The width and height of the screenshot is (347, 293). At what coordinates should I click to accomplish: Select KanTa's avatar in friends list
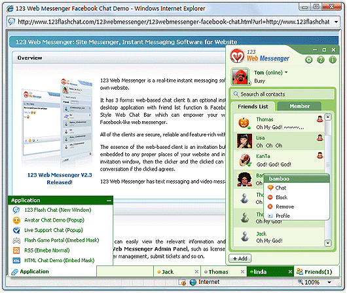click(x=245, y=160)
